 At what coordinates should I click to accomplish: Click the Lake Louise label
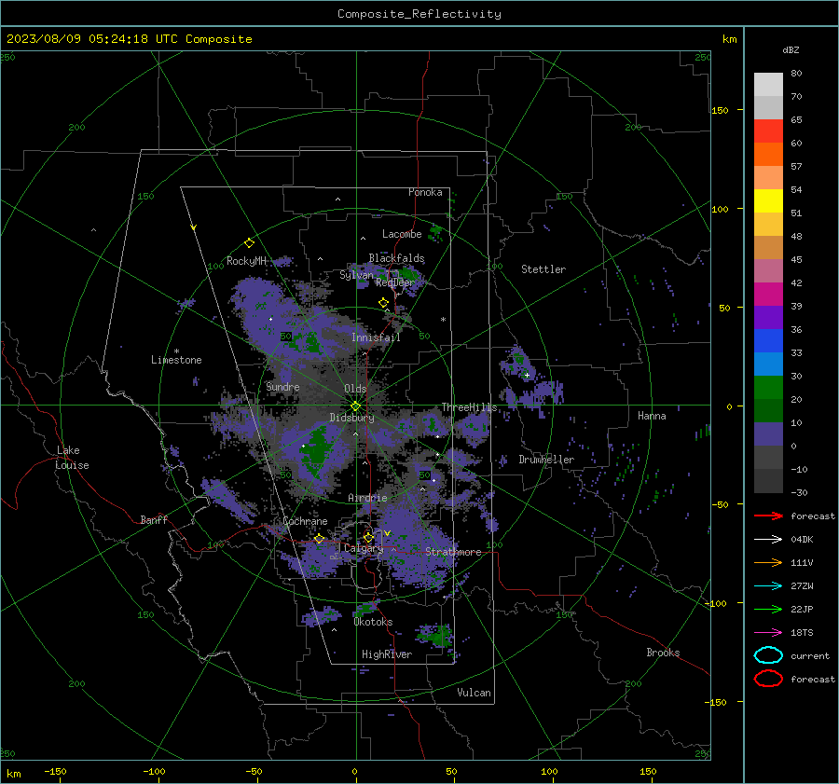tap(72, 458)
